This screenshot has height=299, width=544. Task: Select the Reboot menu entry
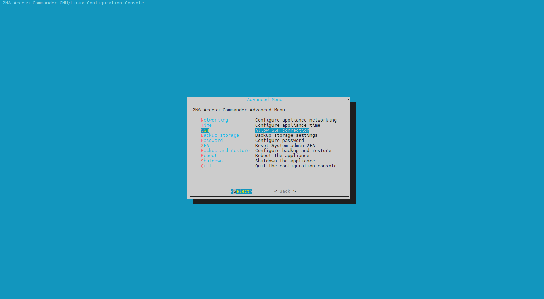click(209, 156)
